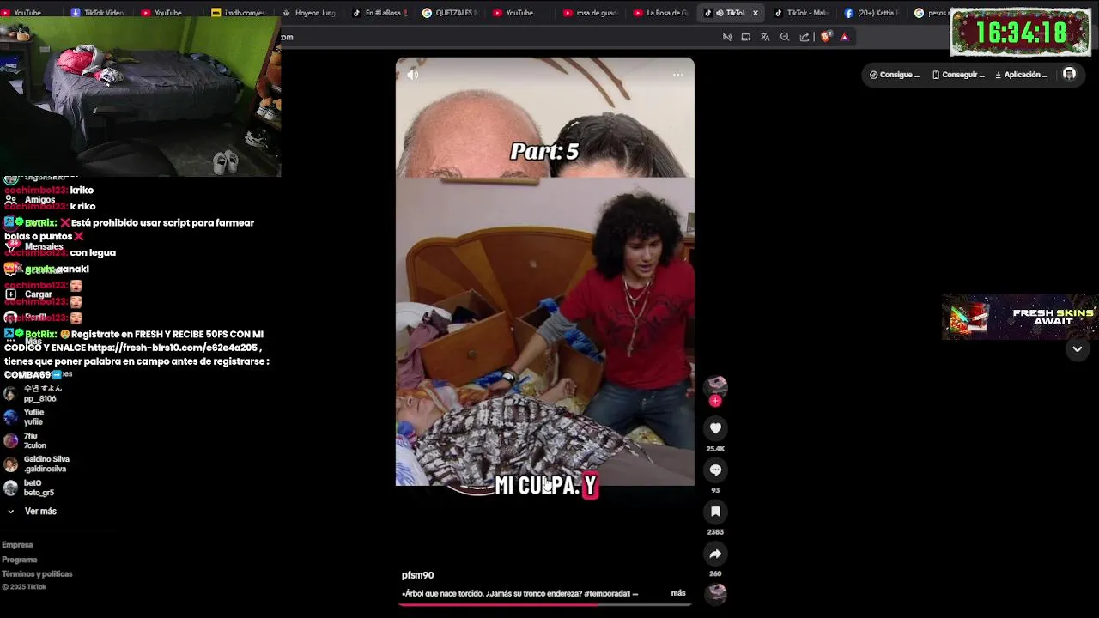The width and height of the screenshot is (1099, 618).
Task: Save video with the bookmark icon
Action: tap(715, 512)
